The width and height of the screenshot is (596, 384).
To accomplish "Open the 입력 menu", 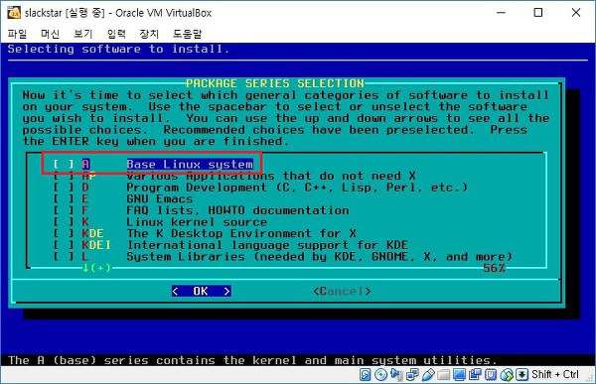I will coord(116,34).
